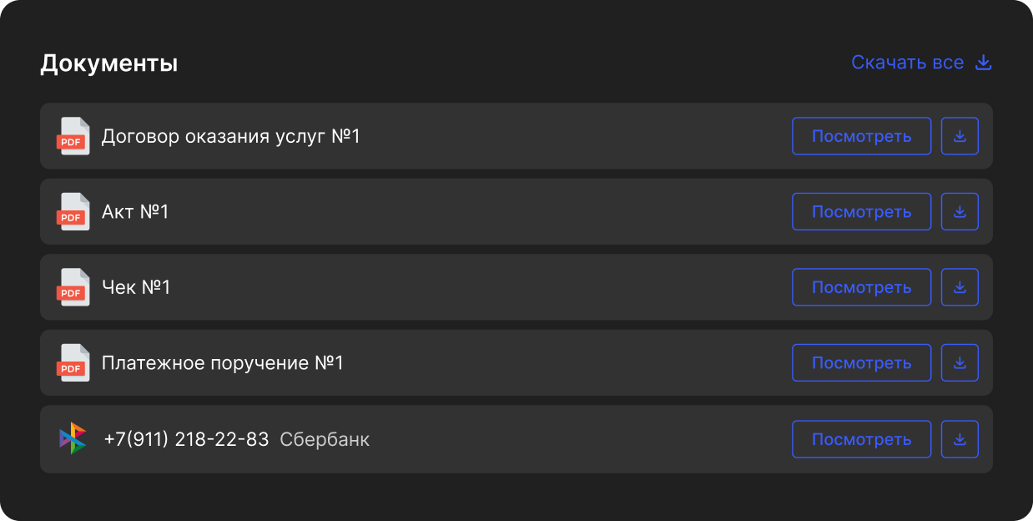Click the download icon next to Скачать все

(984, 62)
